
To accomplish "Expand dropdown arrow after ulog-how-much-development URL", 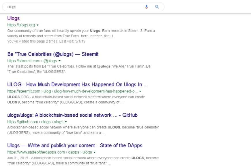I will click(x=140, y=91).
